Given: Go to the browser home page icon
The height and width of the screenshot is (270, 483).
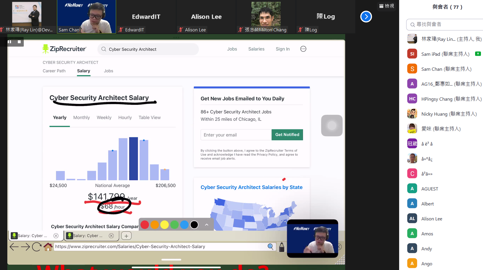Looking at the screenshot, I should point(48,247).
